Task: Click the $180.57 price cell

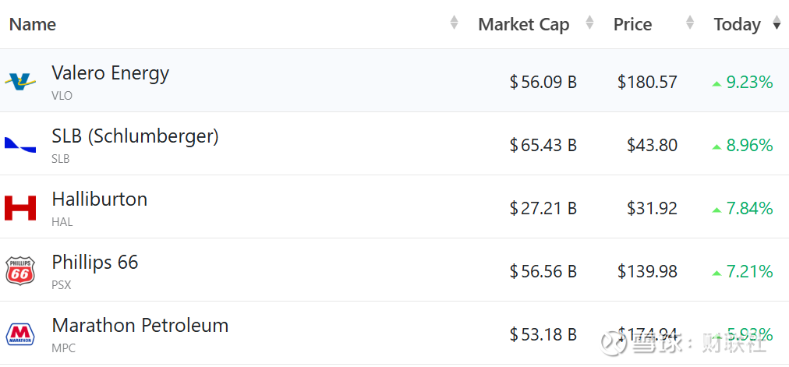Action: point(647,82)
